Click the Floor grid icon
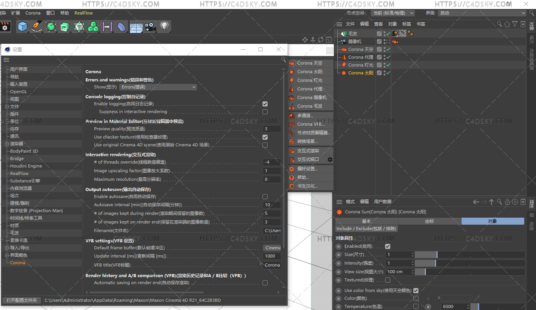Image resolution: width=536 pixels, height=310 pixels. [136, 27]
